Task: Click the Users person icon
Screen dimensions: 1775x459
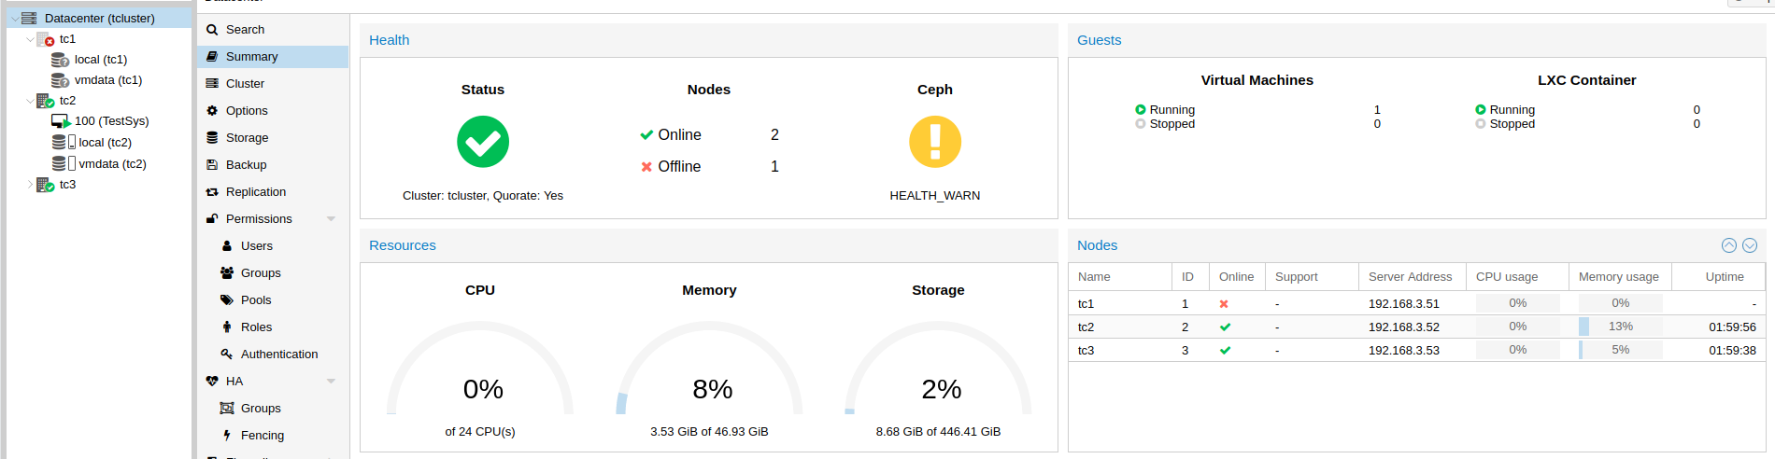Action: 227,246
